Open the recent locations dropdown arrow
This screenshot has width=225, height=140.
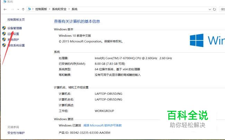[x=18, y=9]
